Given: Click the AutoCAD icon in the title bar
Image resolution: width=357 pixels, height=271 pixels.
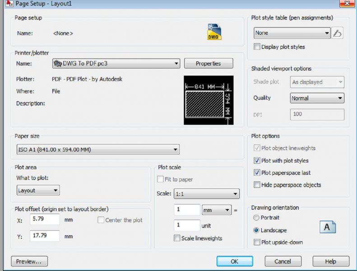Looking at the screenshot, I should coord(9,3).
